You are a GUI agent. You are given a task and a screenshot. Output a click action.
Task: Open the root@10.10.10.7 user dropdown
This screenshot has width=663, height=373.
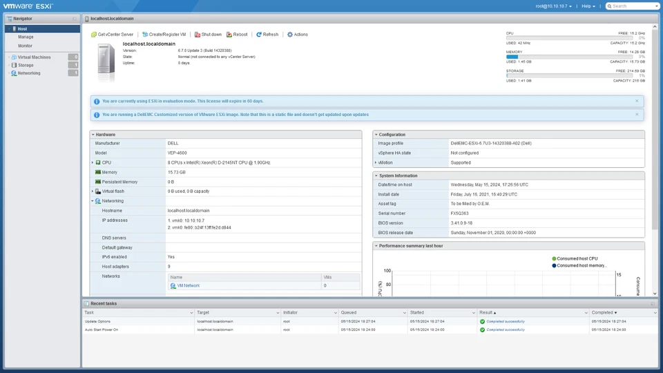pos(554,6)
